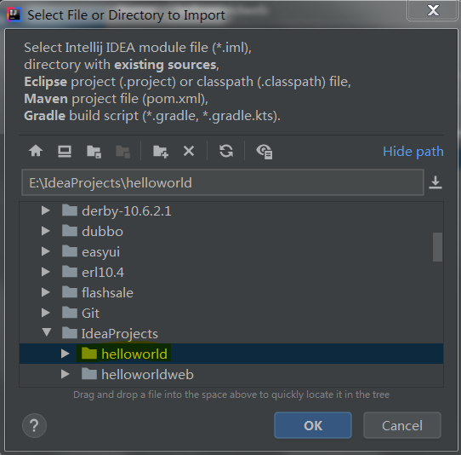Screen dimensions: 461x455
Task: Open help with the question mark icon
Action: 34,425
